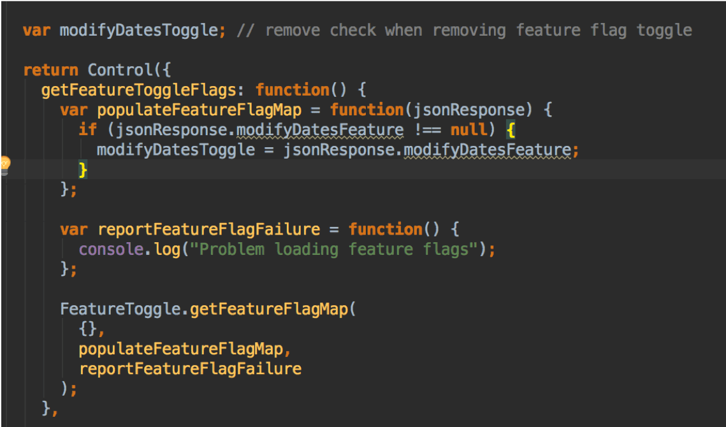Click the console keyword in the log statement

[111, 250]
